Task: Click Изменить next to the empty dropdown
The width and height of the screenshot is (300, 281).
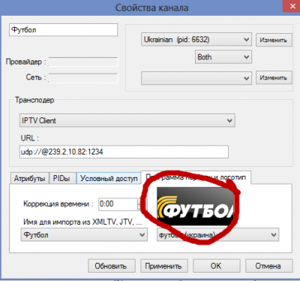Action: coord(274,77)
